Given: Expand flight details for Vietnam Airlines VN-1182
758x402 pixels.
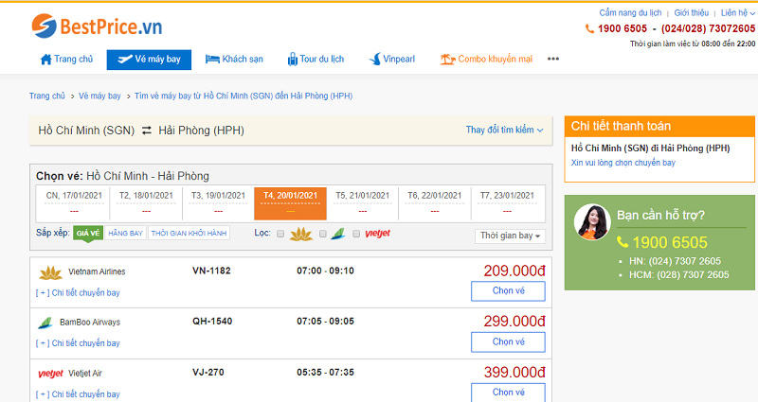Looking at the screenshot, I should click(78, 292).
